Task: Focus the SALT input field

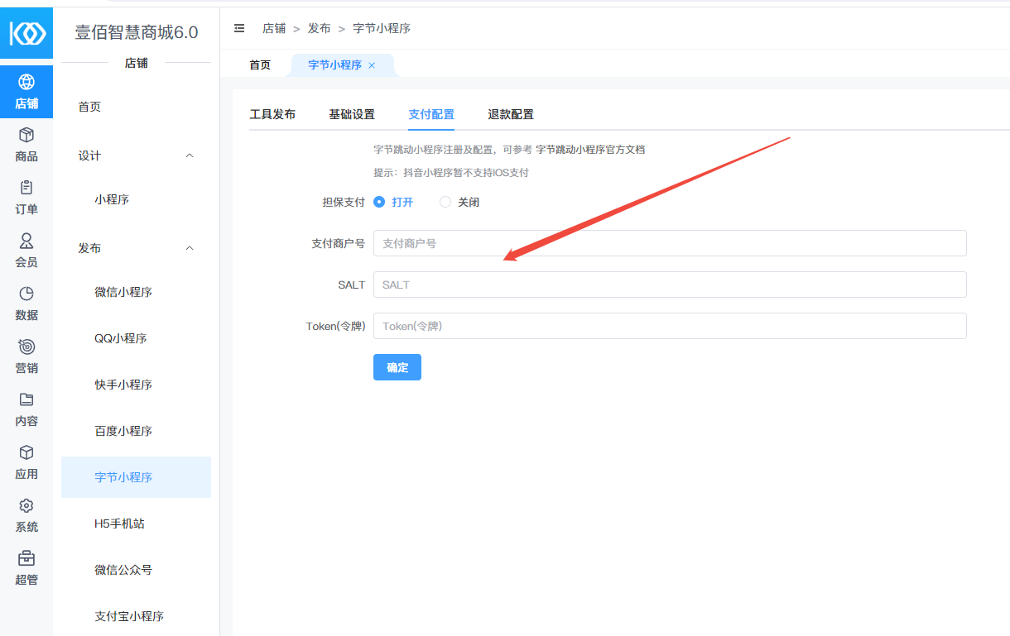Action: coord(670,285)
